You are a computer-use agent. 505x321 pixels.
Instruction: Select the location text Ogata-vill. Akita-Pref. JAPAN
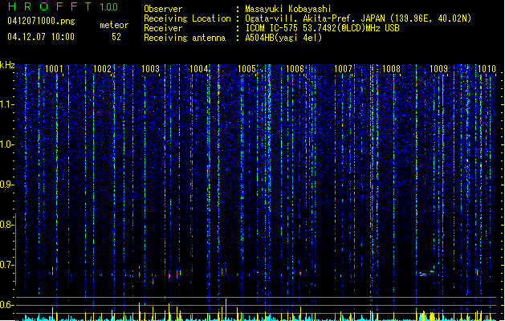tap(316, 18)
